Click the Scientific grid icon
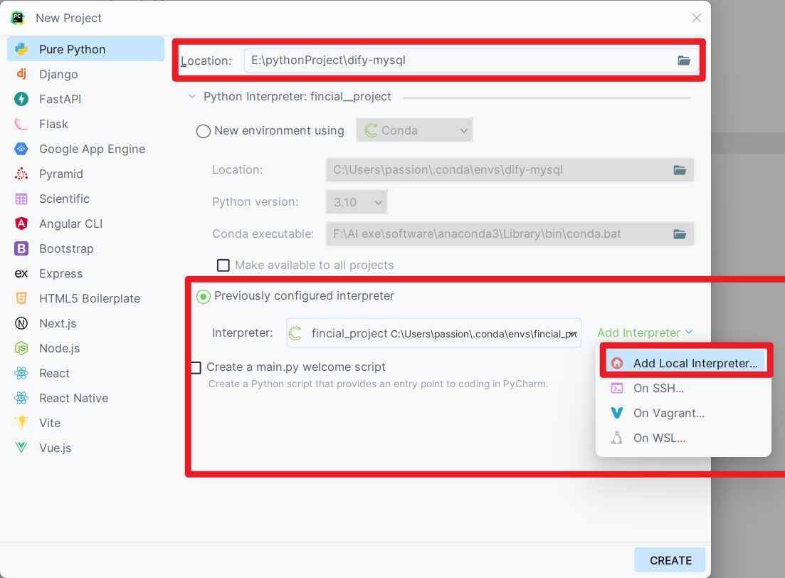The image size is (785, 578). click(x=21, y=199)
